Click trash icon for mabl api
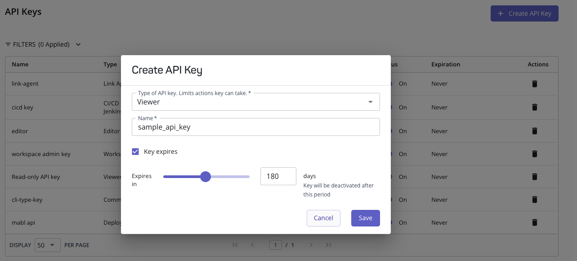577x261 pixels. [534, 222]
